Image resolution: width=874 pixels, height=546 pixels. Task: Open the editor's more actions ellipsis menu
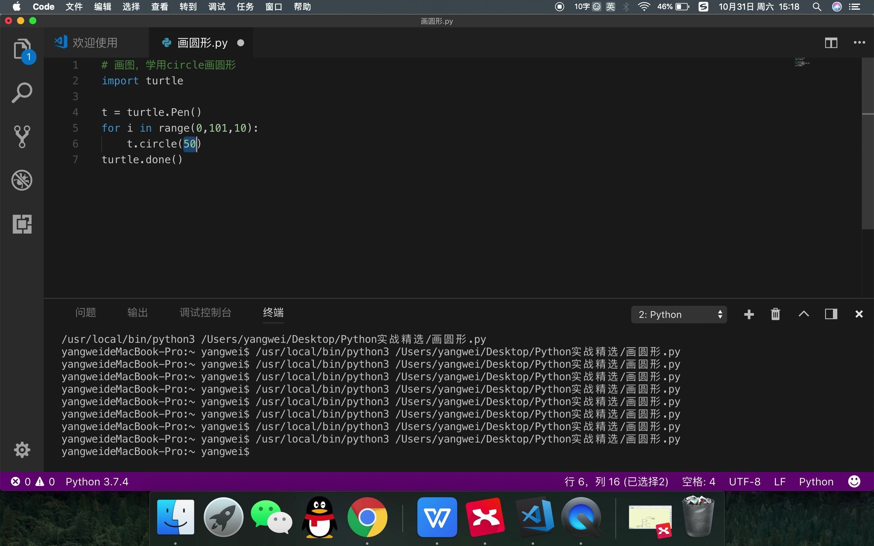point(859,43)
